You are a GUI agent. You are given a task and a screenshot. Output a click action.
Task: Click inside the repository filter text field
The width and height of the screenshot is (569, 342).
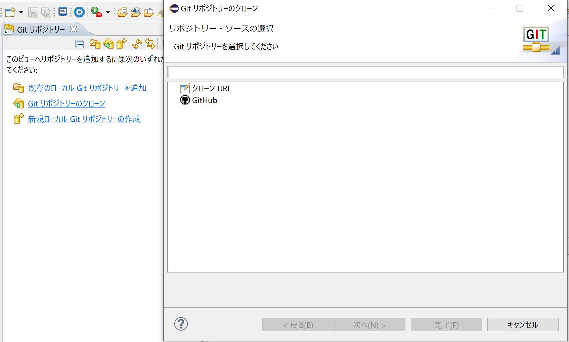pyautogui.click(x=366, y=72)
